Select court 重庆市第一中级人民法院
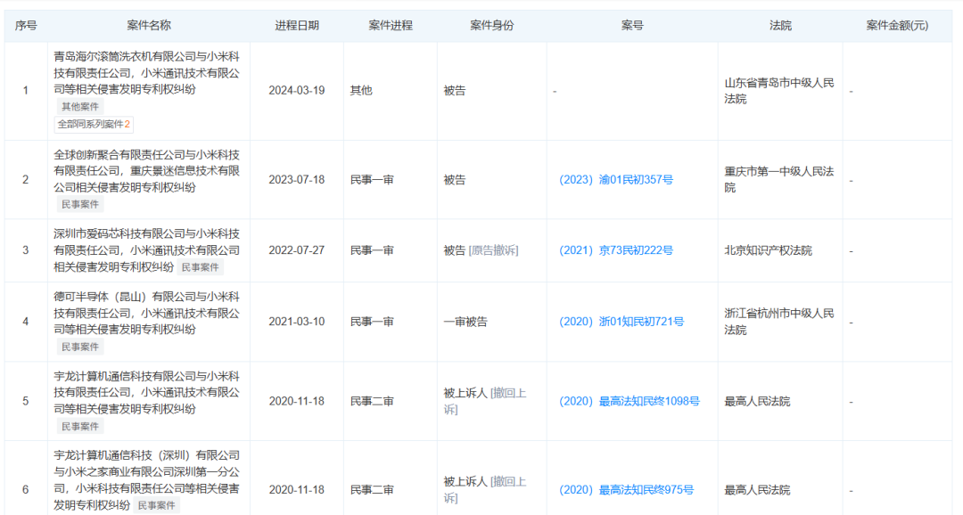963x515 pixels. (x=779, y=180)
